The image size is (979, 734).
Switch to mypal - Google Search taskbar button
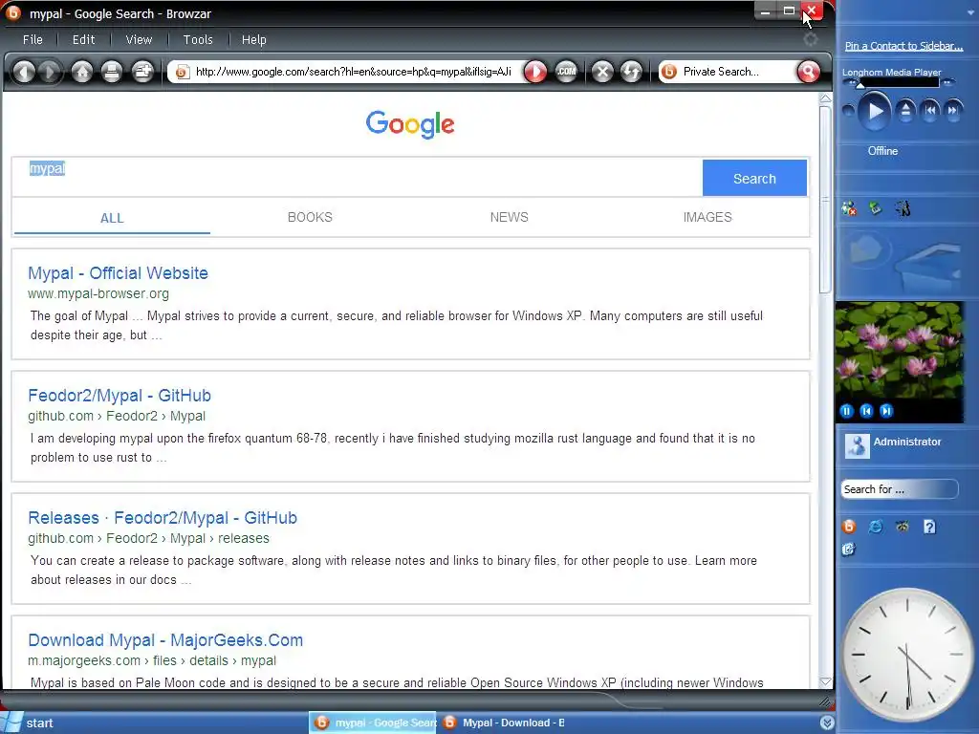[374, 723]
